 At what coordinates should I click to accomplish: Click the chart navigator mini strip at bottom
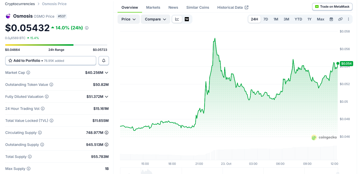[x=229, y=171]
